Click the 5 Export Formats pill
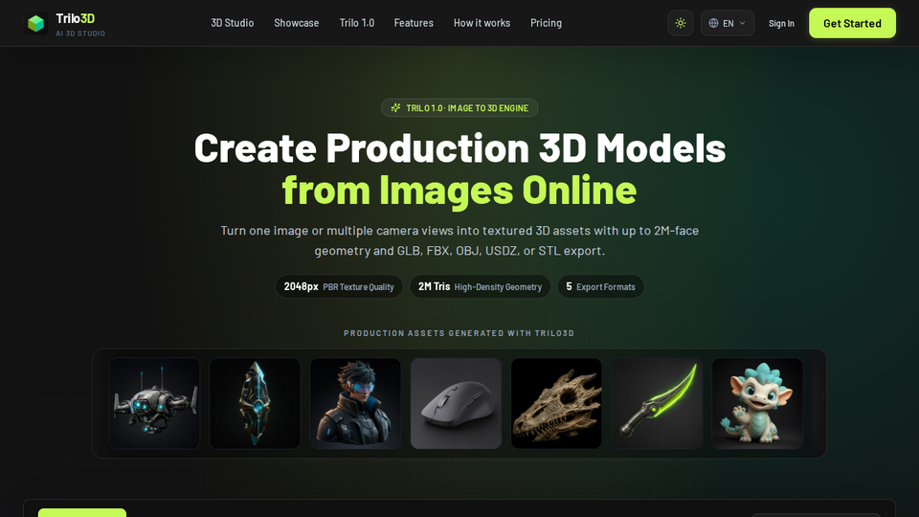Screen dimensions: 919x517 pos(601,286)
